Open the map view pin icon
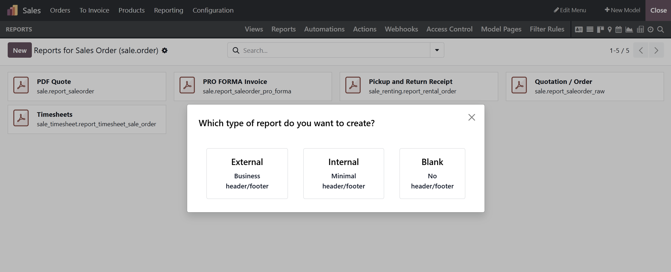The image size is (671, 272). 610,29
